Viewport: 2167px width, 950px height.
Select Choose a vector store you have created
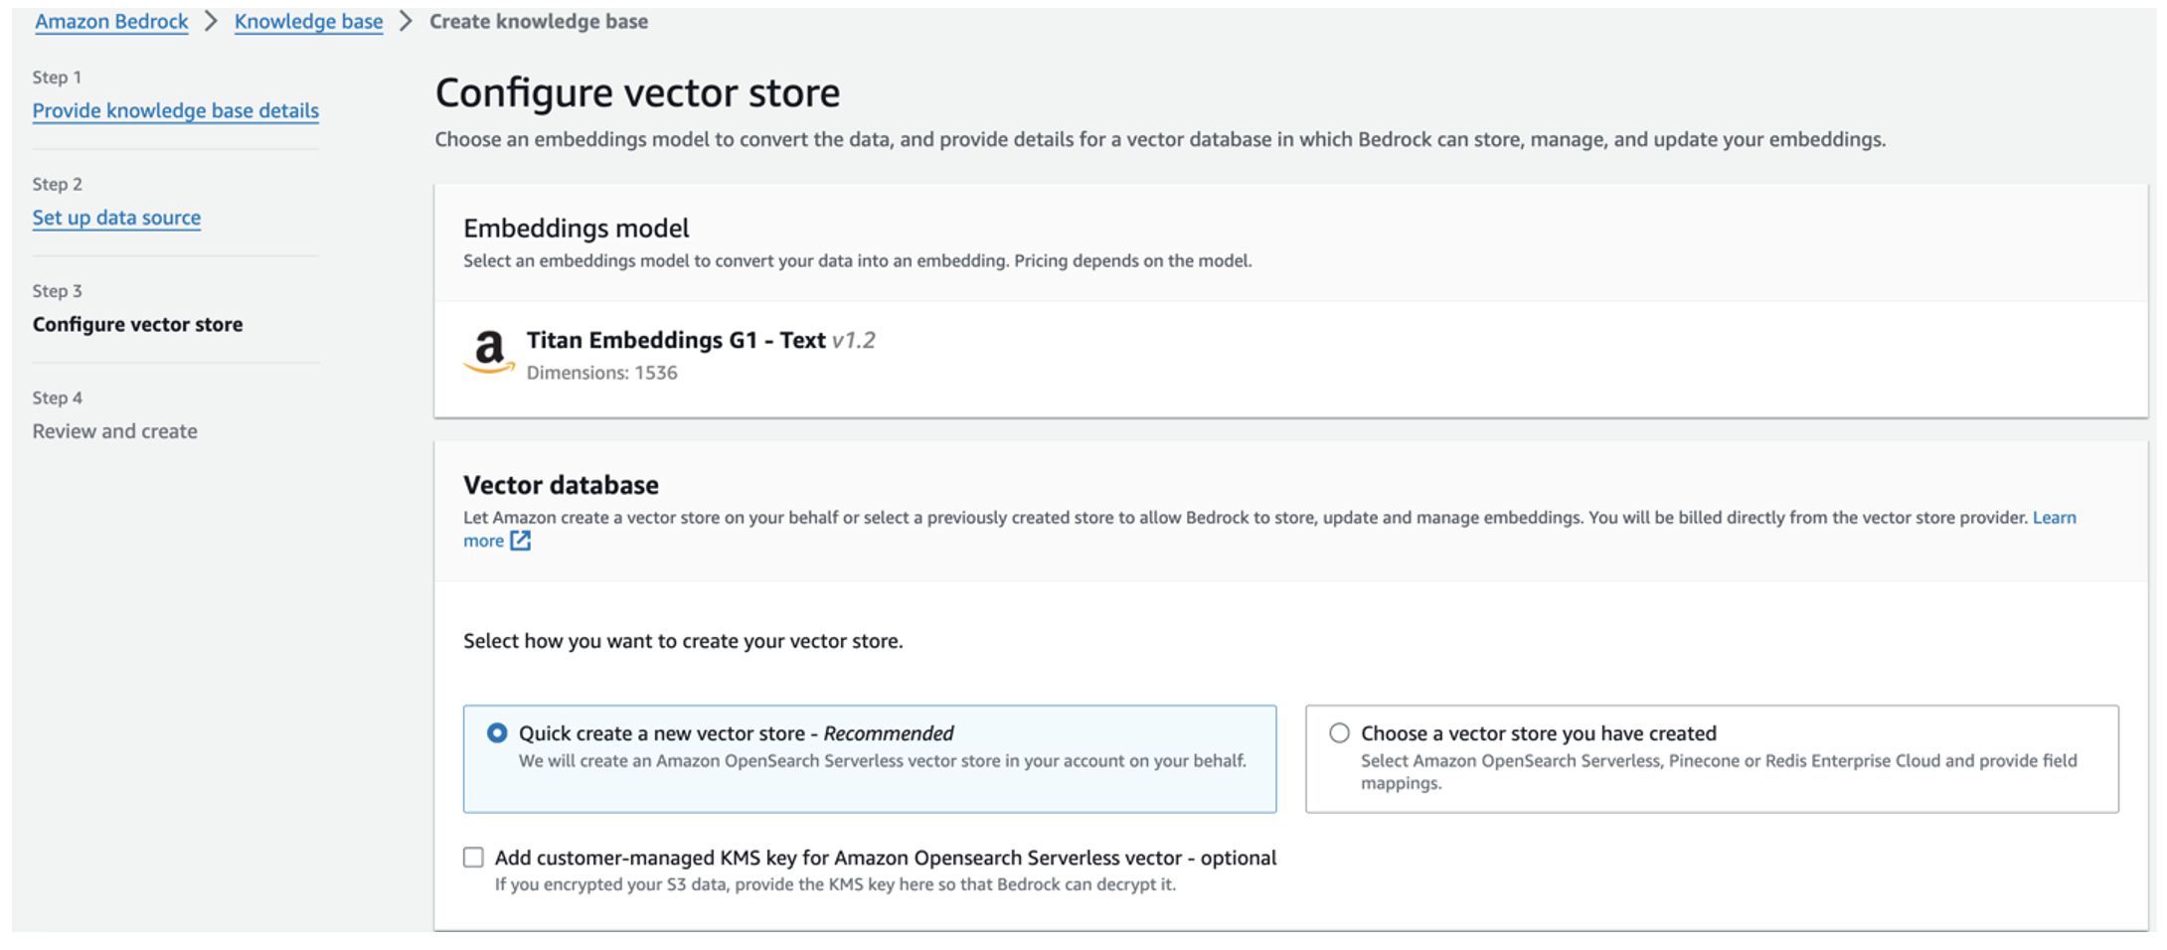click(x=1339, y=733)
